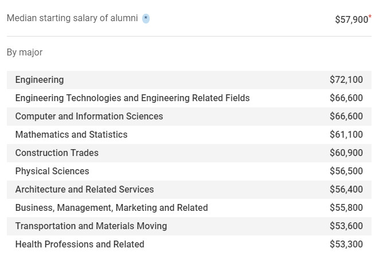Viewport: 375px width, 256px height.
Task: Click the Median starting salary of alumni label
Action: coord(72,18)
